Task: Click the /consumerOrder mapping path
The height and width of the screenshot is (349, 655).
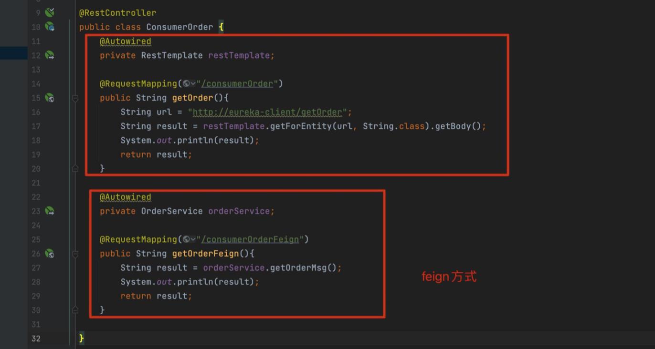Action: 237,84
